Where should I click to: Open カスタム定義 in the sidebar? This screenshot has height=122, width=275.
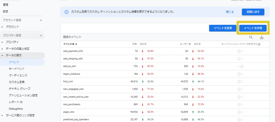17,82
